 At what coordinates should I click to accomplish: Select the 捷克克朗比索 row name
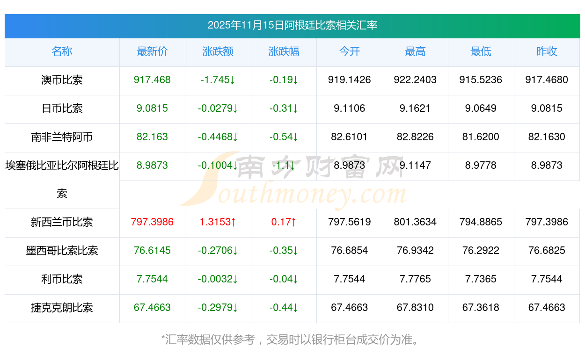(62, 308)
